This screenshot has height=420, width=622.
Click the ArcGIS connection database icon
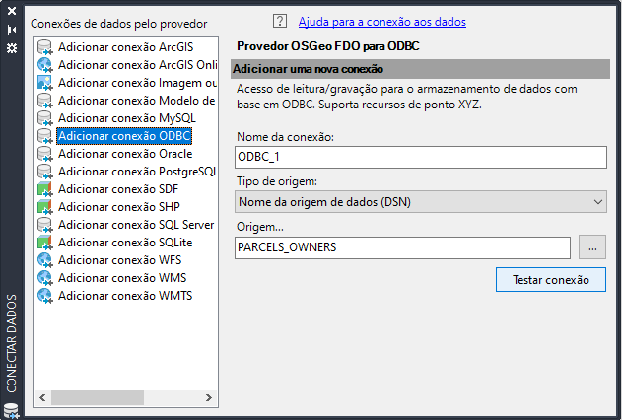pos(44,46)
